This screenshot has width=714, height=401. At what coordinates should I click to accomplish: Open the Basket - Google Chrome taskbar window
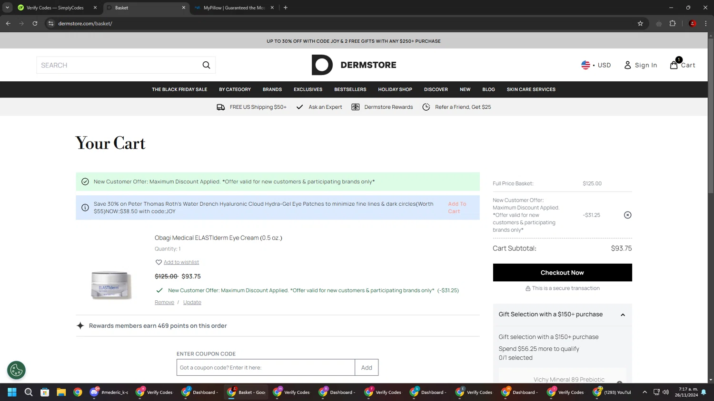tap(247, 392)
